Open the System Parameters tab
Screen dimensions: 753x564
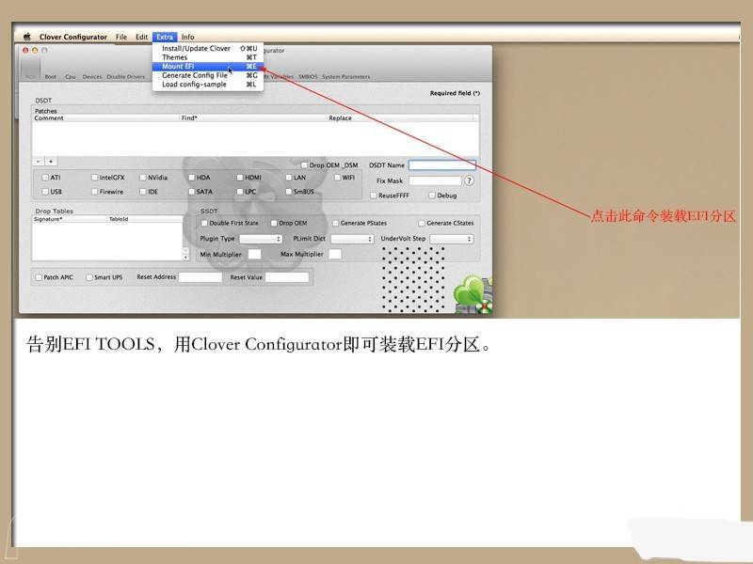tap(345, 77)
